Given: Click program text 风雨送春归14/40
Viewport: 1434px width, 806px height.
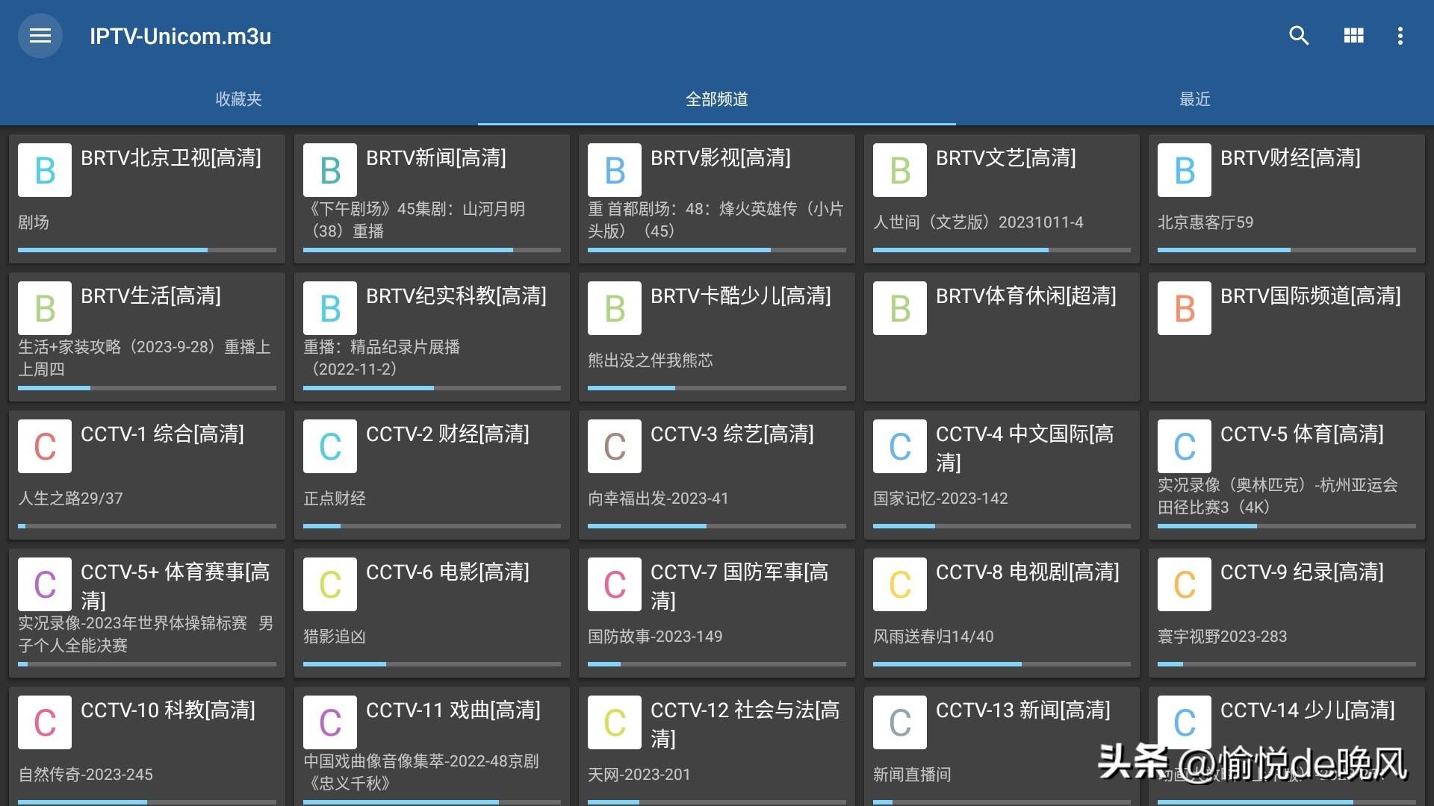Looking at the screenshot, I should pyautogui.click(x=934, y=637).
